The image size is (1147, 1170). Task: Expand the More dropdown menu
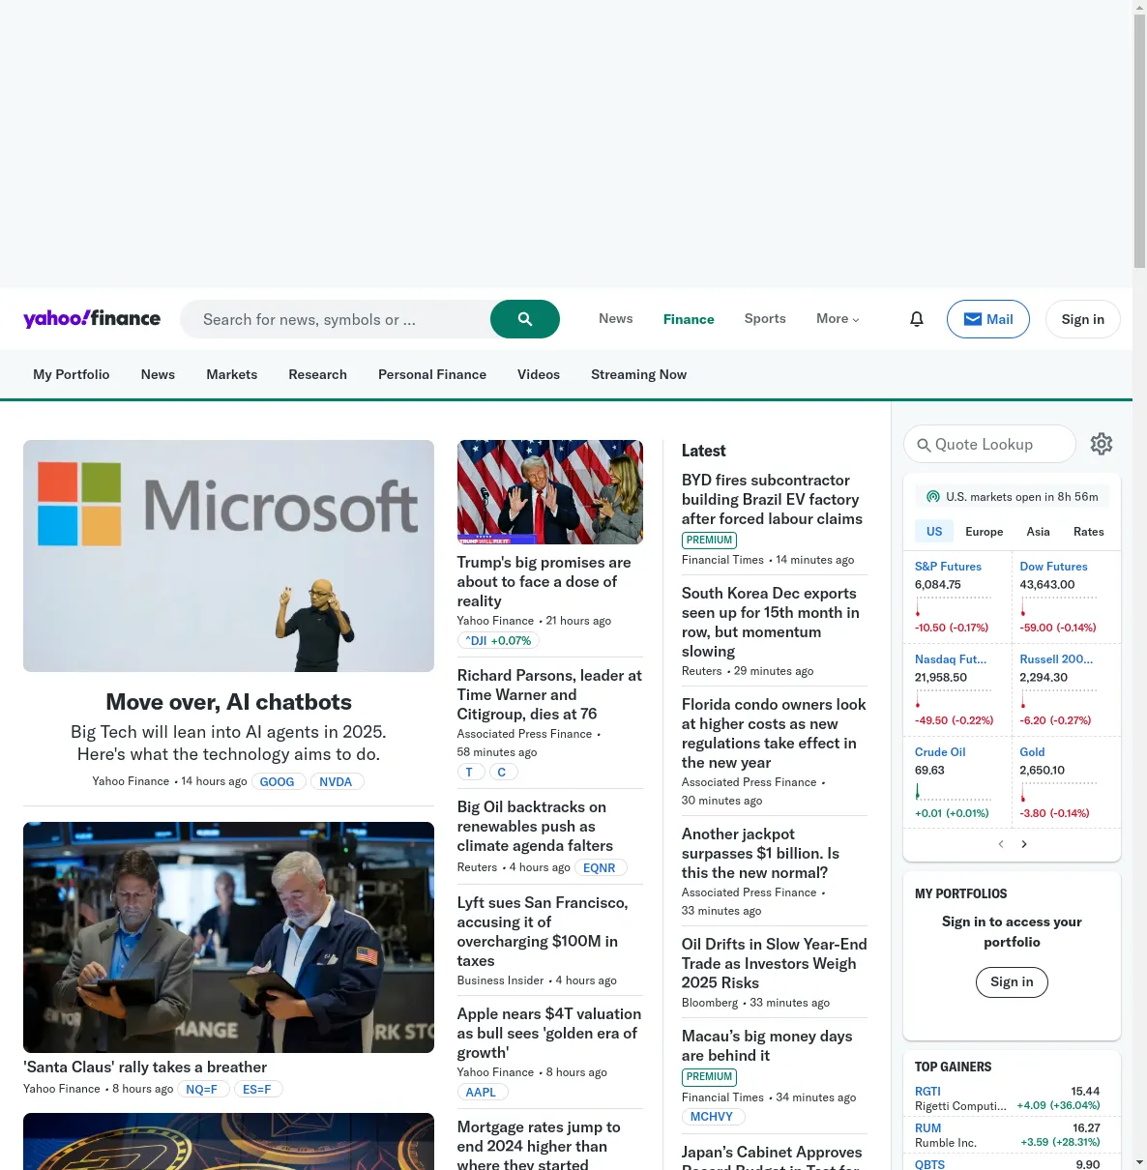(838, 319)
